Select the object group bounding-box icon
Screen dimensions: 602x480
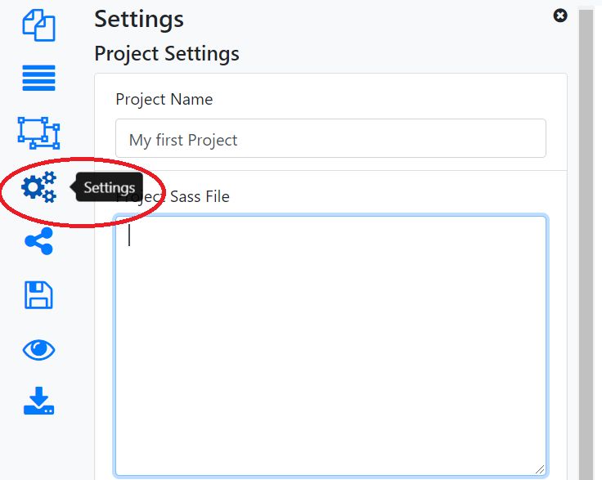(x=38, y=132)
